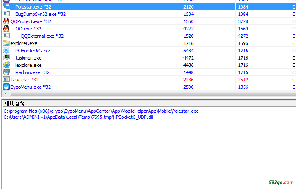Click the QQ.exe penguin icon

[6, 28]
